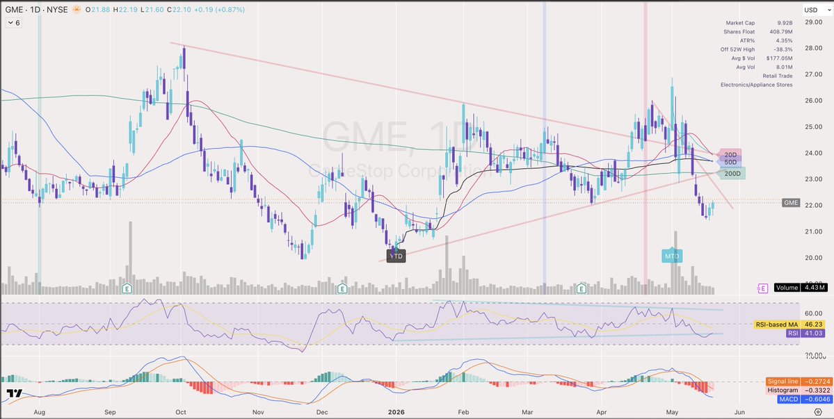The width and height of the screenshot is (834, 419).
Task: Click the Volume 4.43M label
Action: tap(801, 287)
